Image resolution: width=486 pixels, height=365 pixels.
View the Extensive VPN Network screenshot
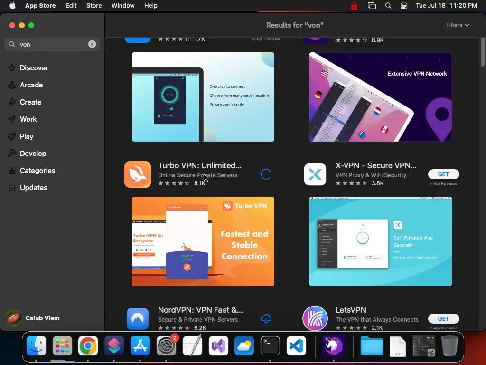(x=381, y=97)
